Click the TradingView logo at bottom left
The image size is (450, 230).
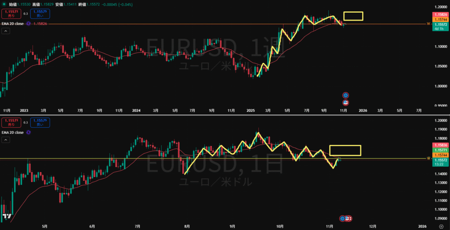(7, 216)
